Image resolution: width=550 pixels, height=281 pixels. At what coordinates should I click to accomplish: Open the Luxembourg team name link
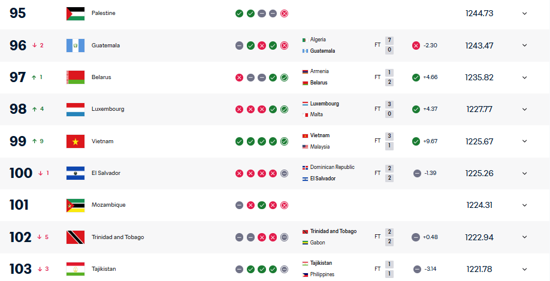(x=107, y=109)
